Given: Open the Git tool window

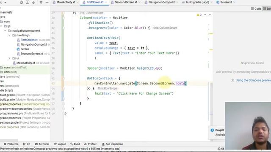Looking at the screenshot, I should tap(27, 144).
